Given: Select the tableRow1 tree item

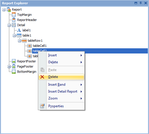Looking at the screenshot, I should [35, 41].
